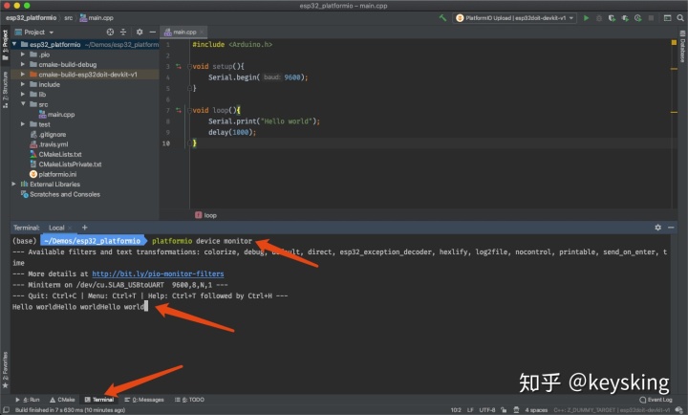Select platformio.ini file

(x=57, y=174)
